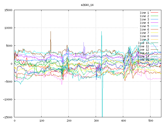Toggle line 4 in the legend

tap(144, 23)
